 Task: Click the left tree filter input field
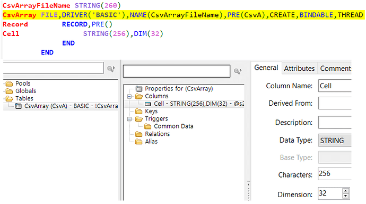53,68
